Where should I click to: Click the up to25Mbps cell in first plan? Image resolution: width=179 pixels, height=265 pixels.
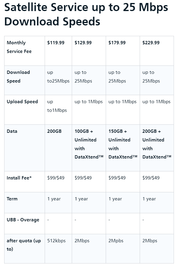[58, 80]
